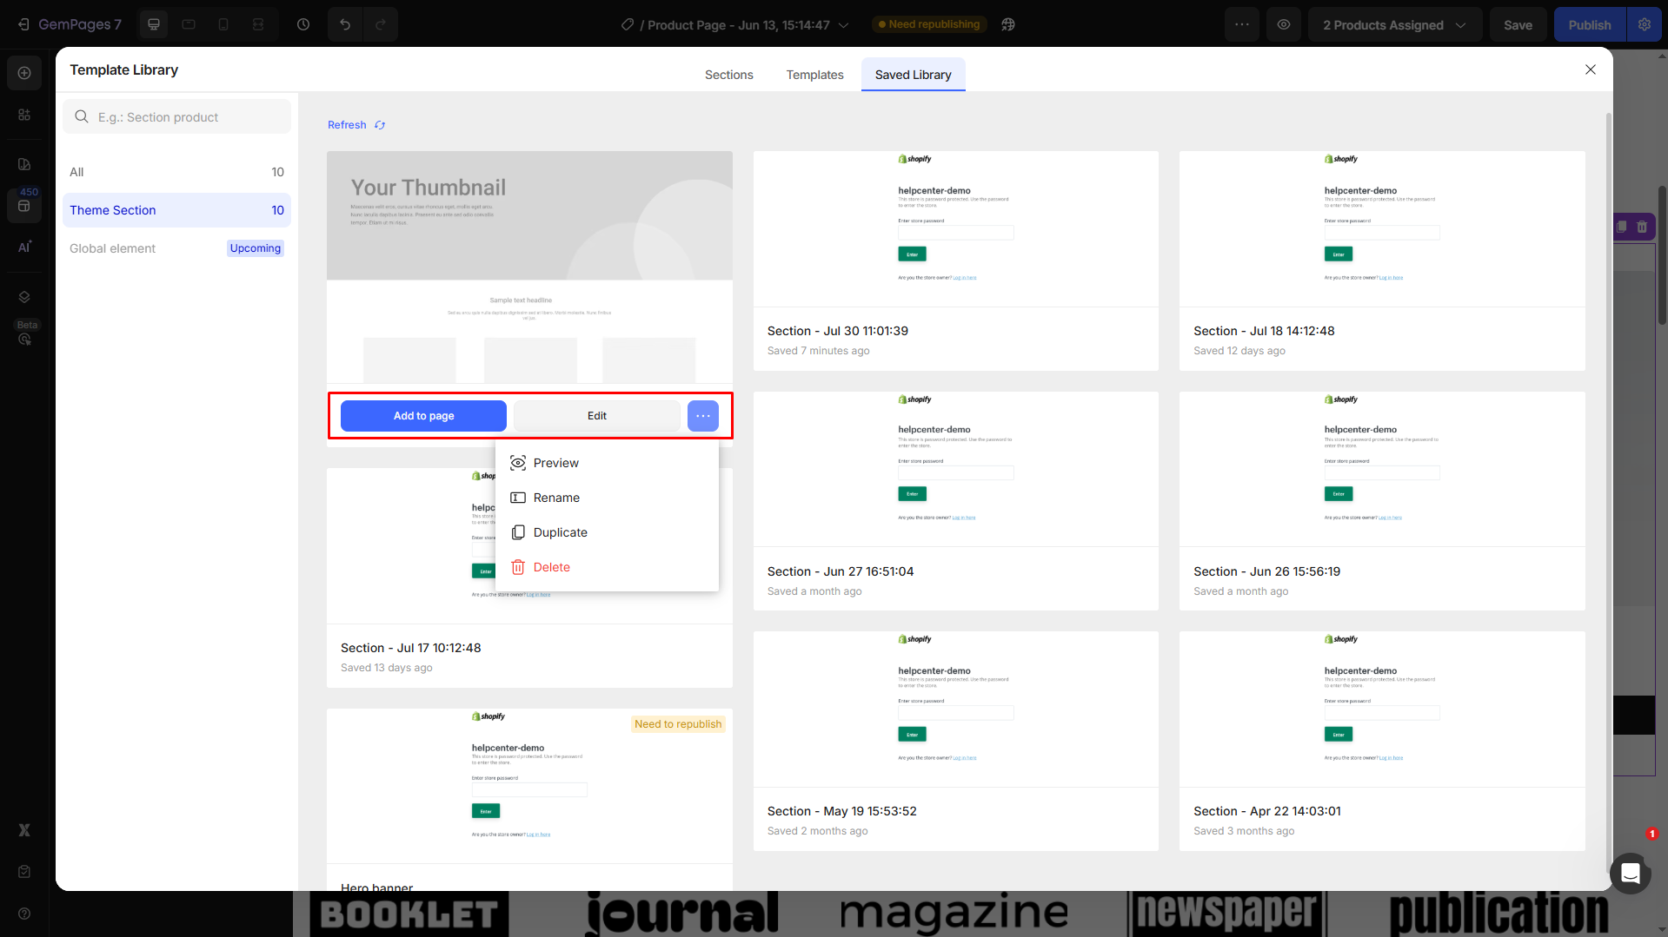Viewport: 1668px width, 937px height.
Task: Click the AI assistant sidebar icon
Action: (24, 247)
